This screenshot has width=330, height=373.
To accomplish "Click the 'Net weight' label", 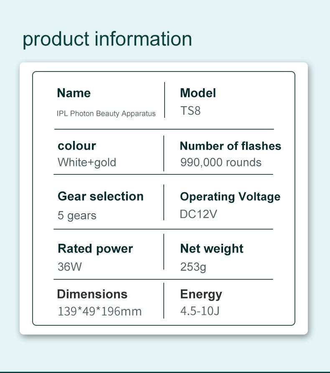I will [x=212, y=248].
